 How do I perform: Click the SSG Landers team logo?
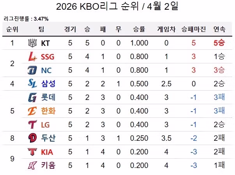coord(32,57)
